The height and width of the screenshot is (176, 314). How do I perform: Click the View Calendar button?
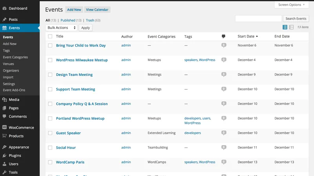[97, 9]
